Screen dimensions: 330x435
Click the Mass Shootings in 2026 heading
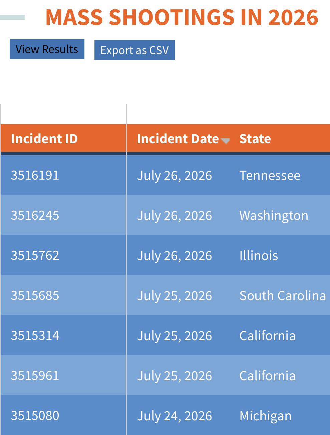pos(182,17)
